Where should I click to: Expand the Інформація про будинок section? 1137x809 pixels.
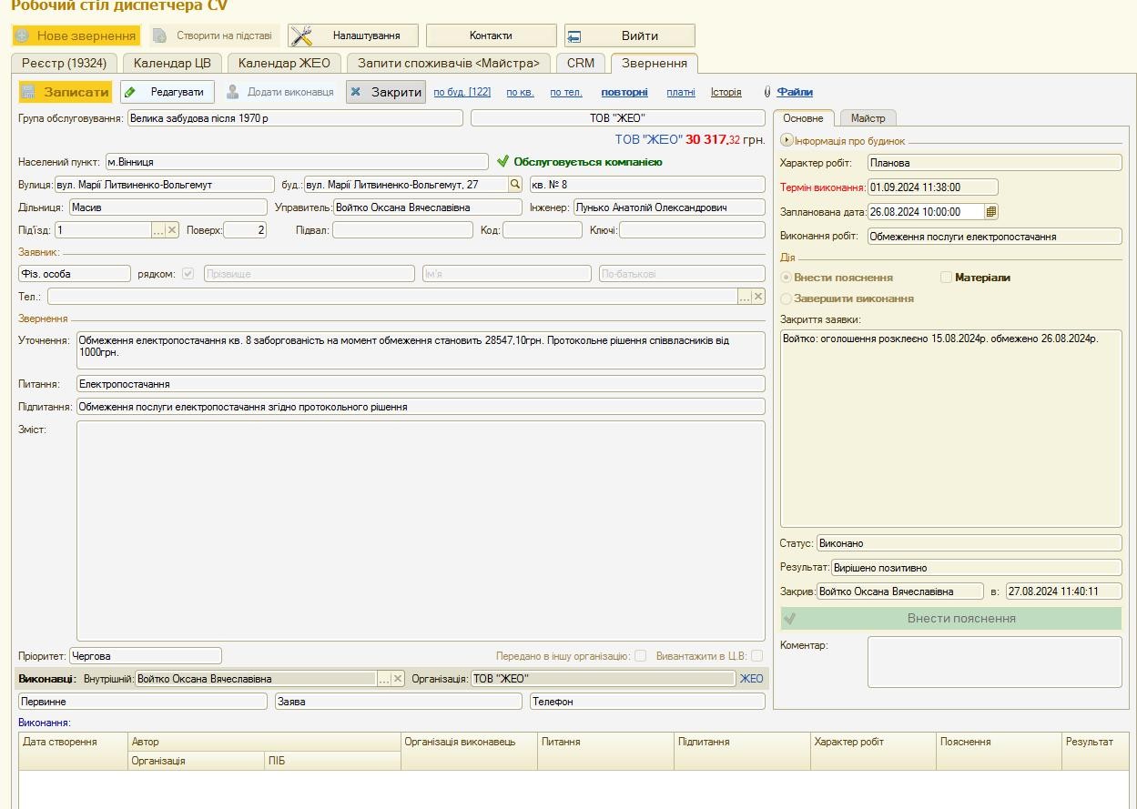tap(787, 141)
